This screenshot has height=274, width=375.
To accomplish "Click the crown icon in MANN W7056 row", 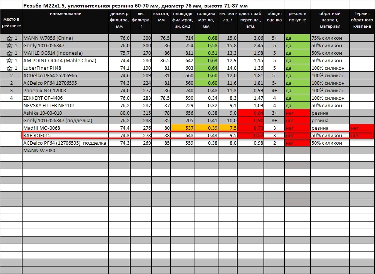I will pyautogui.click(x=9, y=38).
